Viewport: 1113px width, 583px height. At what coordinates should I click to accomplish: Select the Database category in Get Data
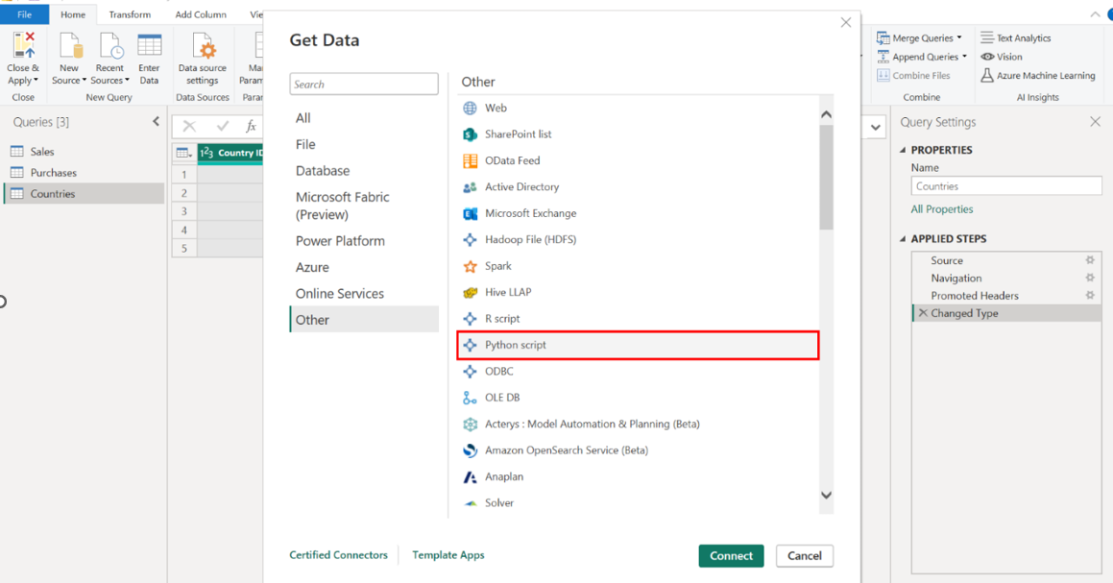(323, 171)
